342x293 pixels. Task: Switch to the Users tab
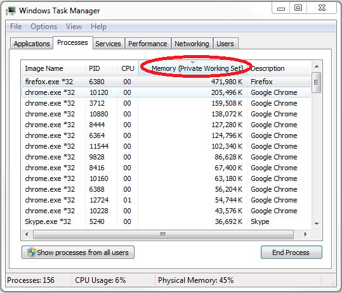225,44
